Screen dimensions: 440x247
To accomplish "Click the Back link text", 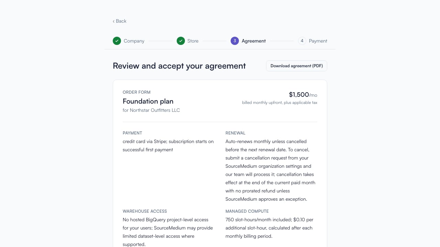I will (121, 21).
